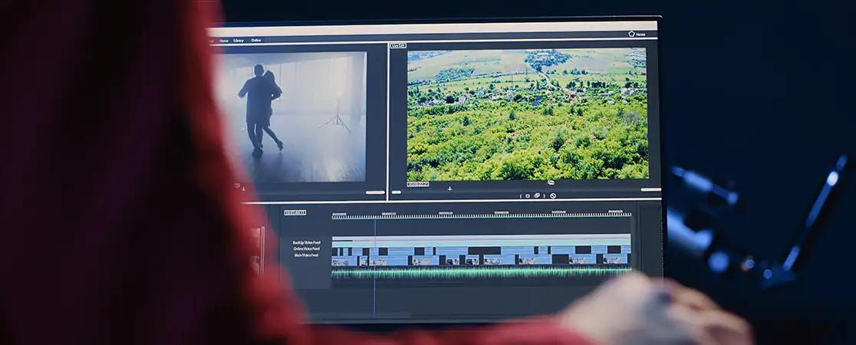Screen dimensions: 856x345
Task: Select the Main Video Feed track label
Action: [306, 255]
